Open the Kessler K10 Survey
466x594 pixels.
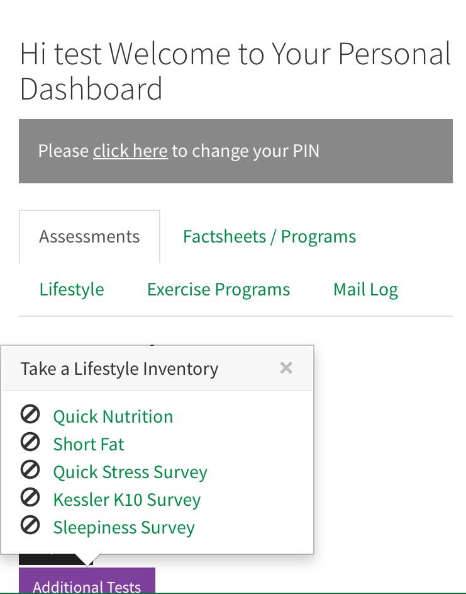click(x=127, y=500)
